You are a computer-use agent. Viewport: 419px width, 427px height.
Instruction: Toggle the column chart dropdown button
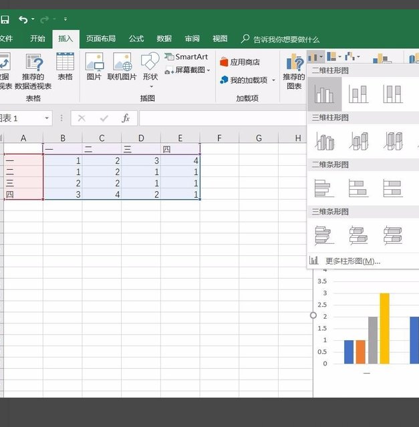tap(316, 57)
